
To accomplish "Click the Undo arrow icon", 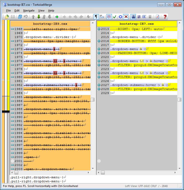I will 25,16.
